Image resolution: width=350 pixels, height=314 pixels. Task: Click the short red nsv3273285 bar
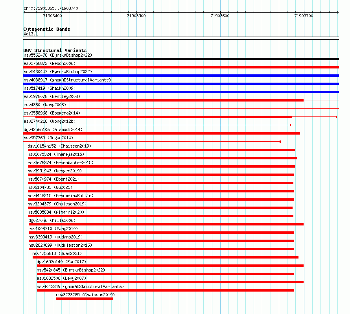click(x=85, y=299)
